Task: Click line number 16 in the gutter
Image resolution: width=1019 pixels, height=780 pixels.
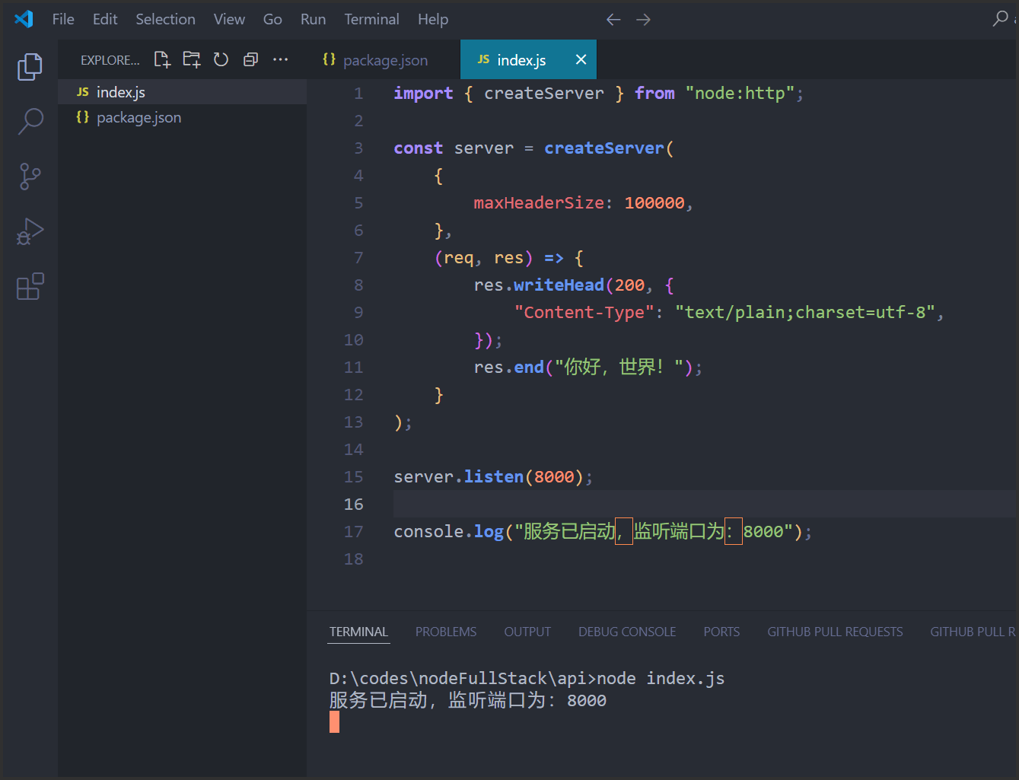Action: [x=354, y=504]
